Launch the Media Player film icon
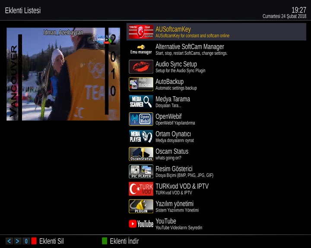Viewport: 311px width, 248px height. click(x=141, y=136)
